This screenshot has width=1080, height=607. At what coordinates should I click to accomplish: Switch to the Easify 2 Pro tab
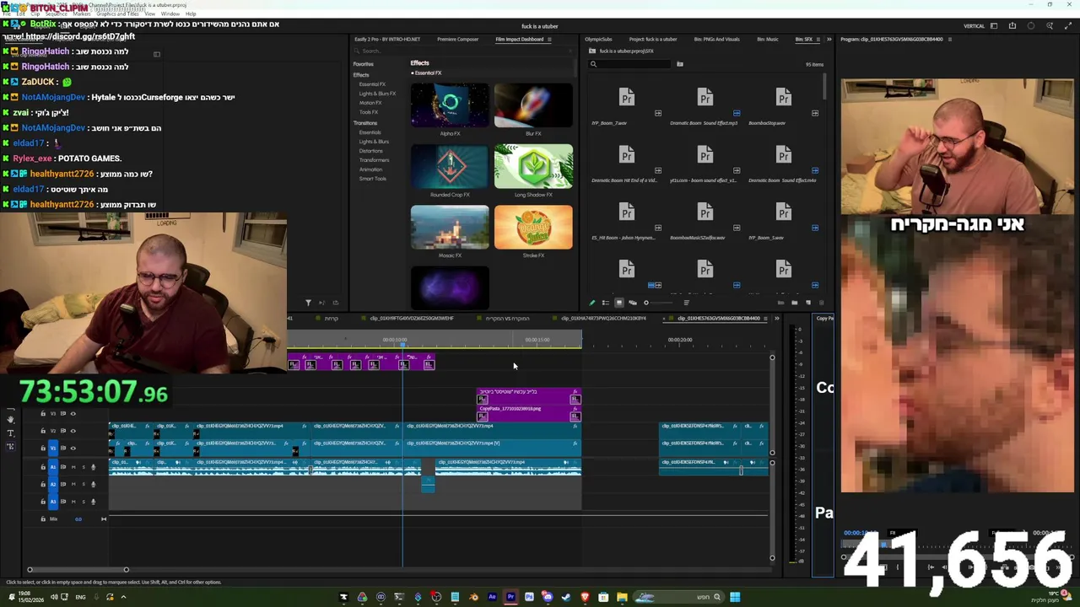(x=387, y=39)
